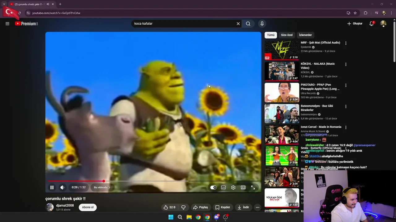The image size is (396, 222).
Task: Open Windows Start menu
Action: [x=171, y=217]
